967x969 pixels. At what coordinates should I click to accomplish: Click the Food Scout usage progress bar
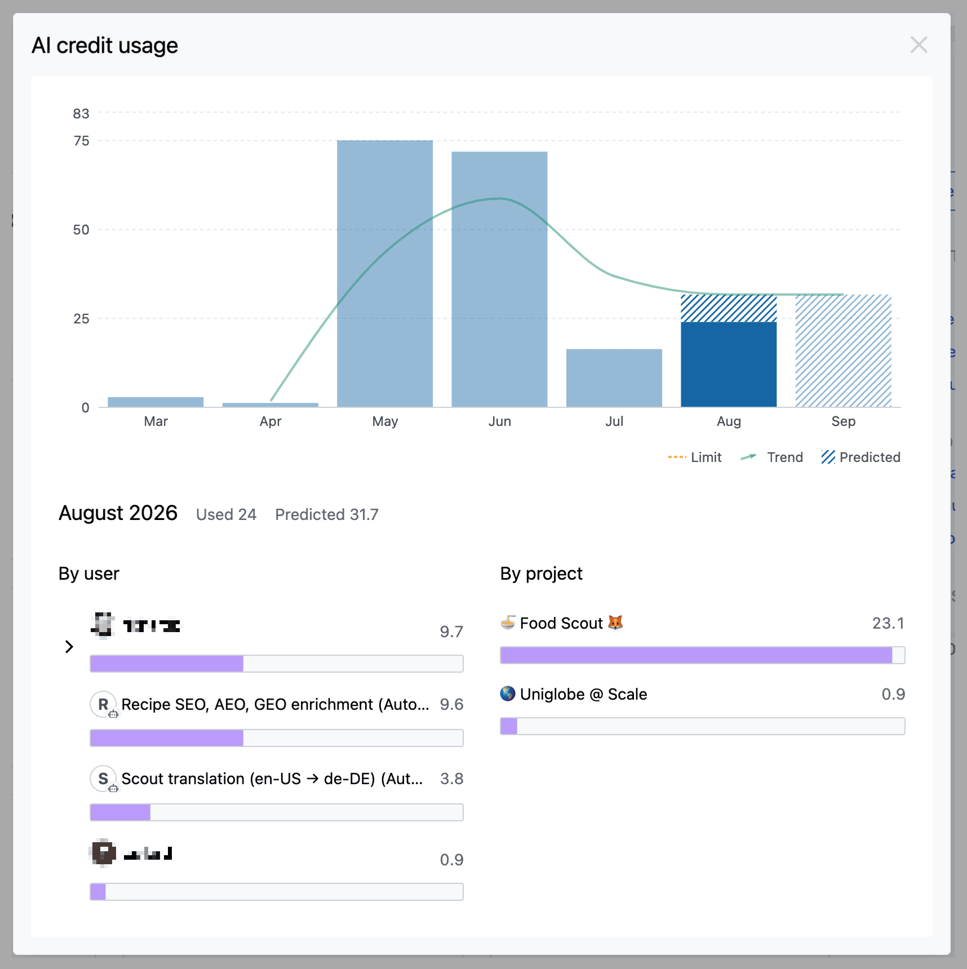(703, 655)
